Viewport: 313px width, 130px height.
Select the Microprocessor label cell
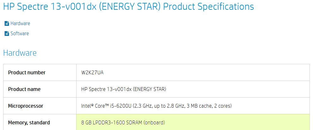[x=26, y=106]
